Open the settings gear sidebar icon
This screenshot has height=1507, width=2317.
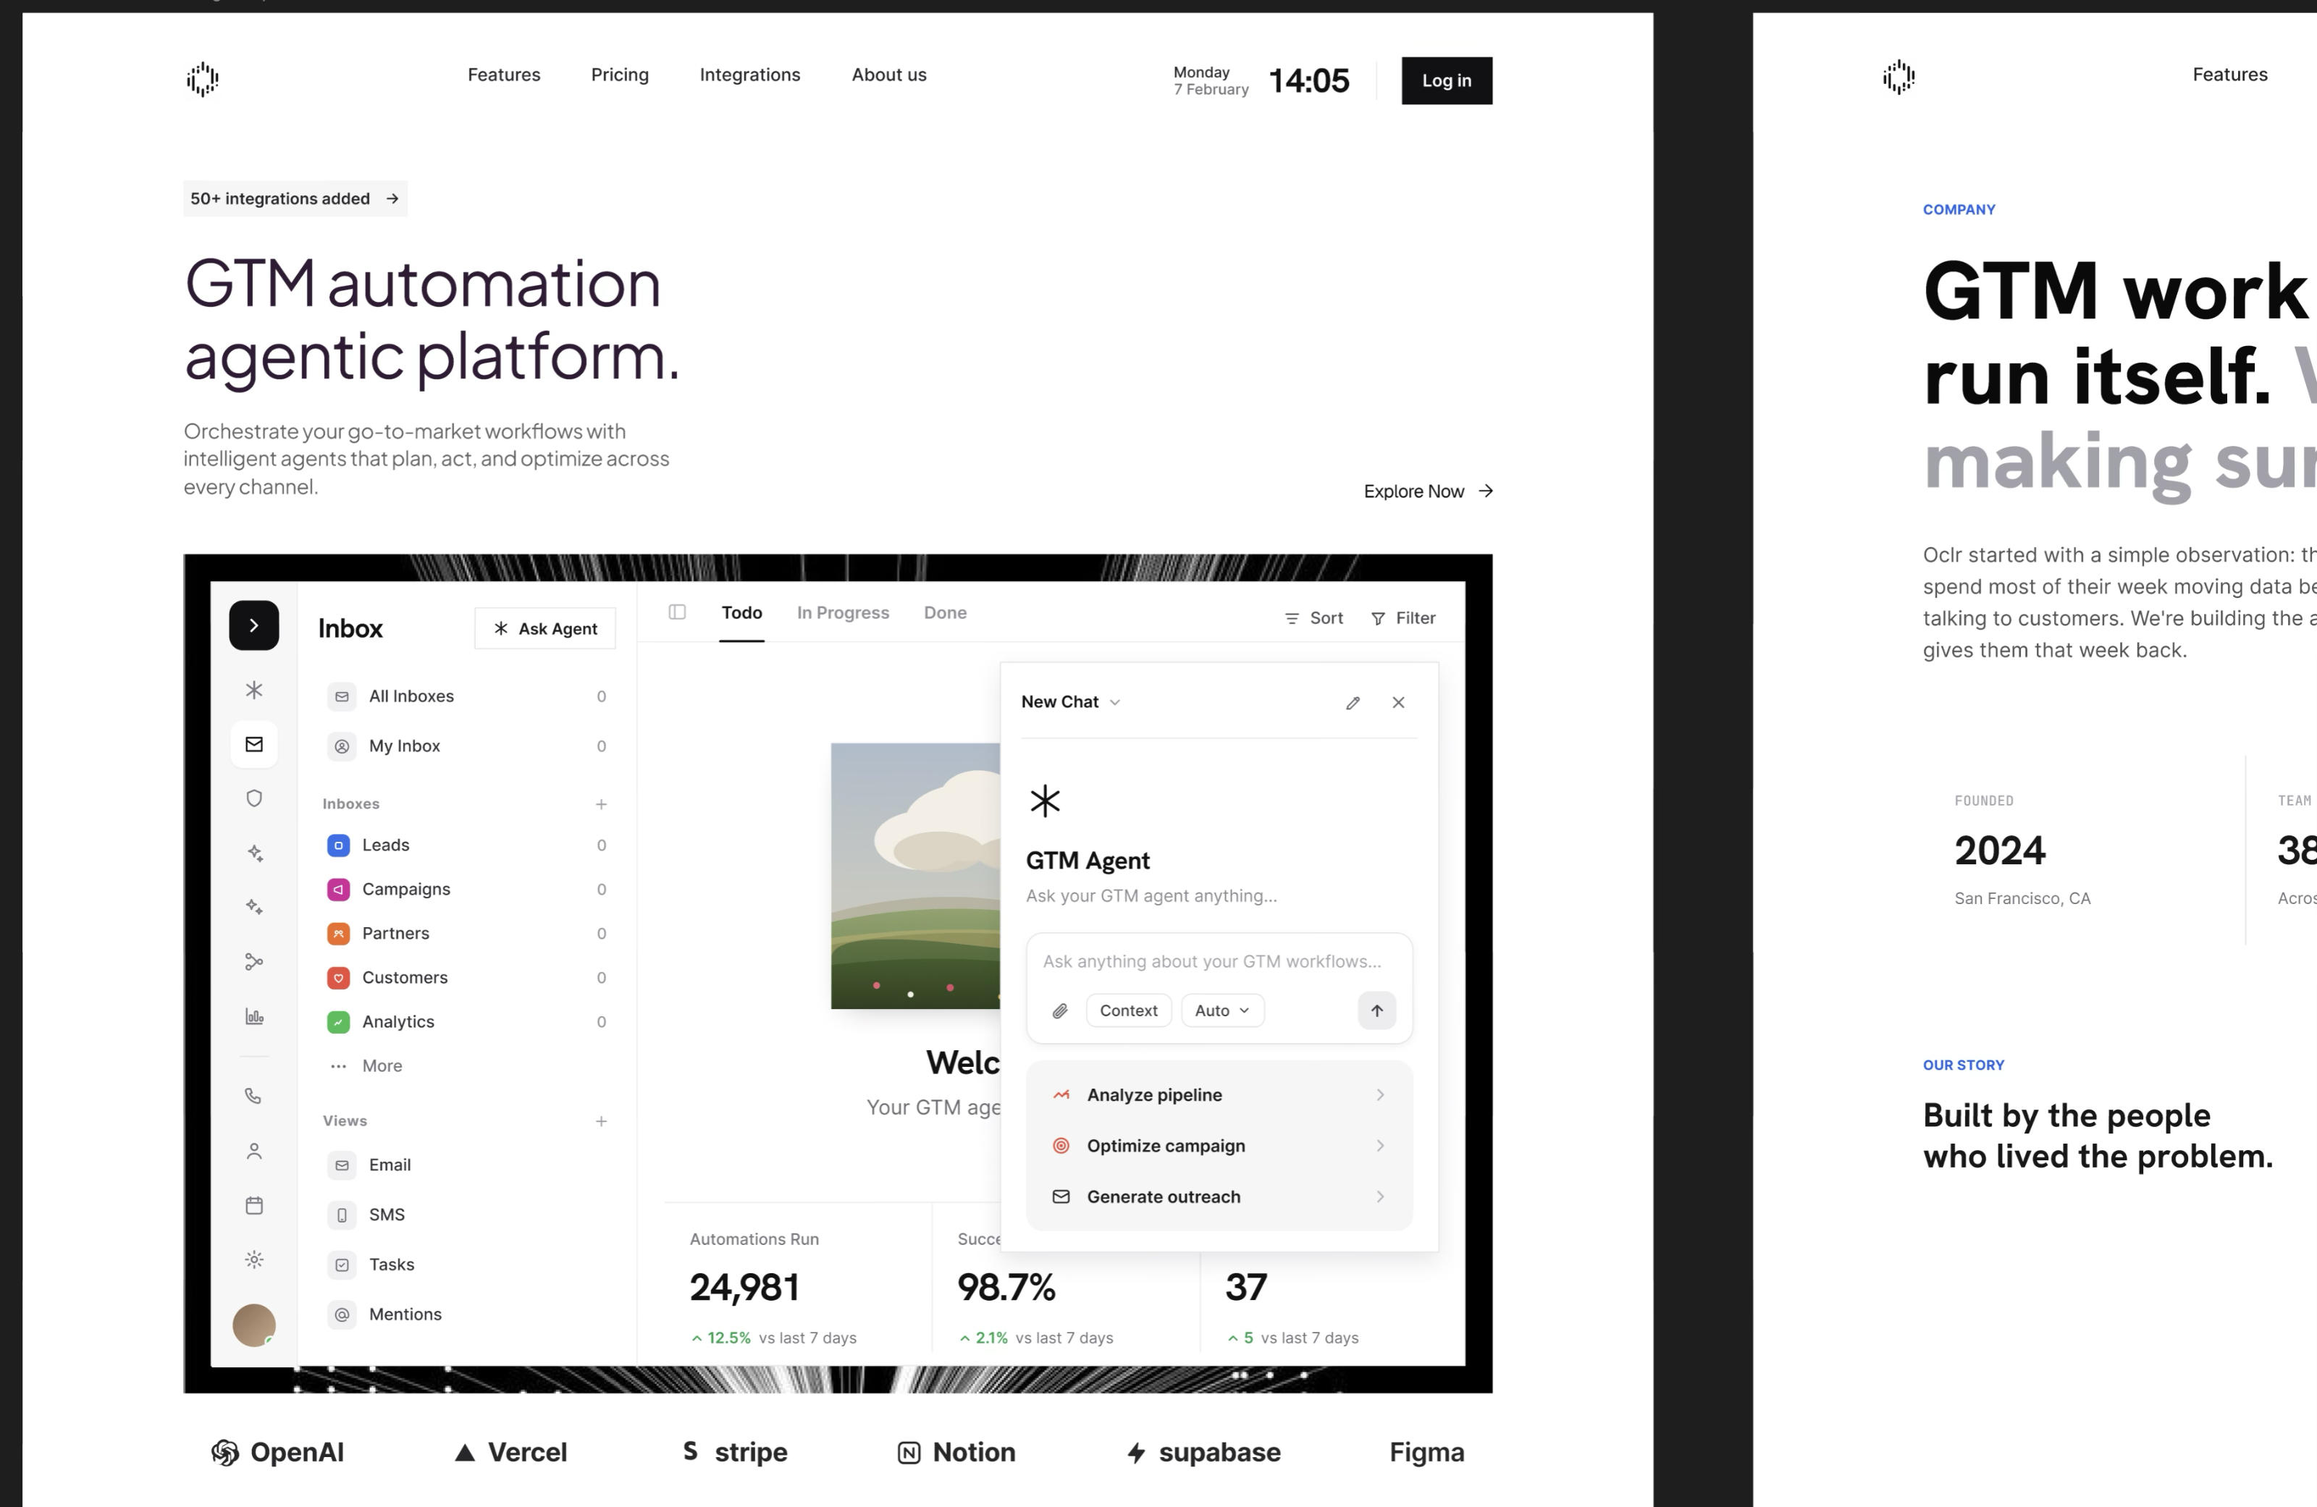(254, 1259)
